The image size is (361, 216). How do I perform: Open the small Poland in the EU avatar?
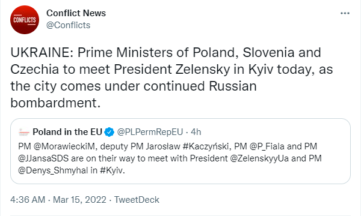pyautogui.click(x=24, y=132)
